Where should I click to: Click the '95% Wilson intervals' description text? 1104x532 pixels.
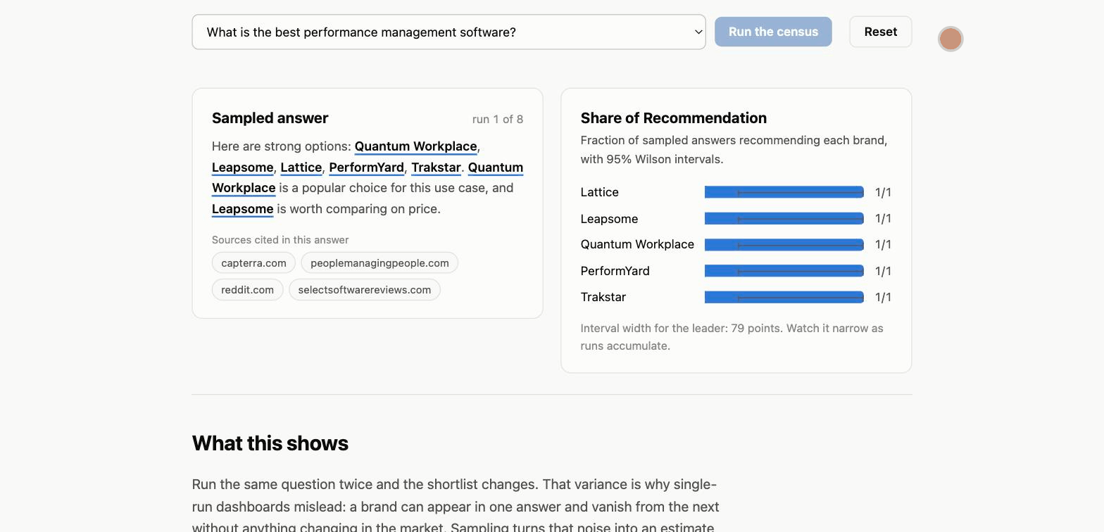tap(734, 150)
